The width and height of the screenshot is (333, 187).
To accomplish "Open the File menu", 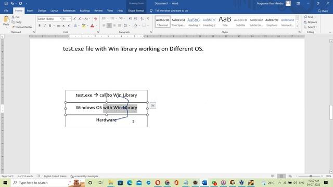I will point(6,10).
